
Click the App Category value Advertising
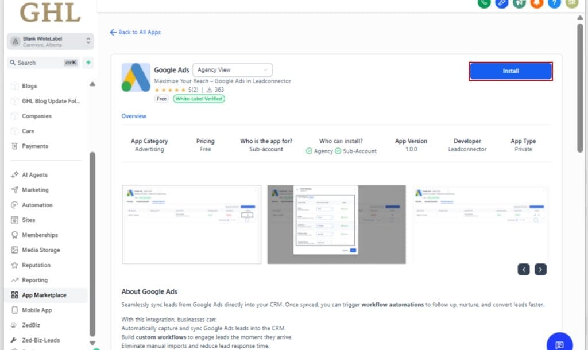(x=149, y=149)
